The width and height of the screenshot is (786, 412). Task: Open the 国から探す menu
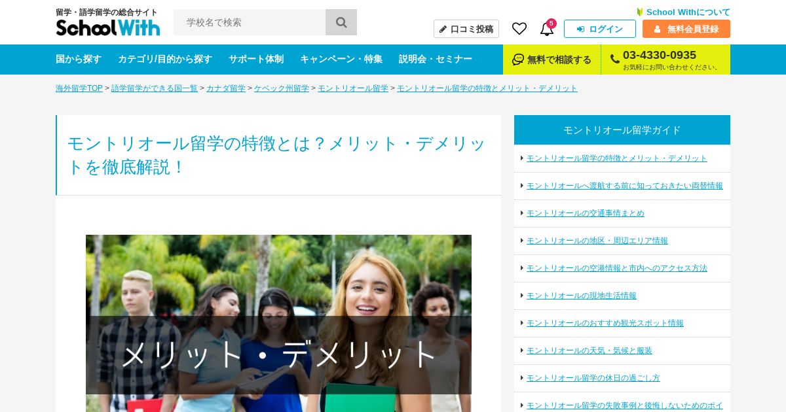point(79,59)
